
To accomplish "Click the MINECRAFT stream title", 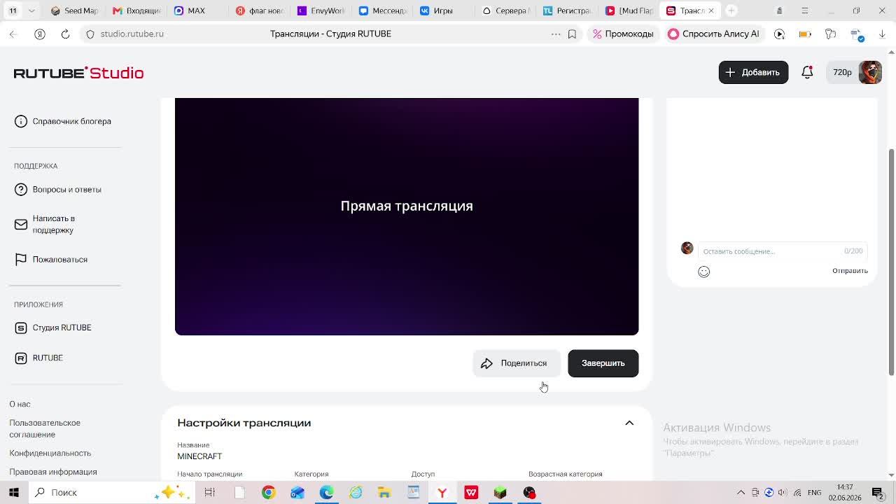I will point(199,456).
